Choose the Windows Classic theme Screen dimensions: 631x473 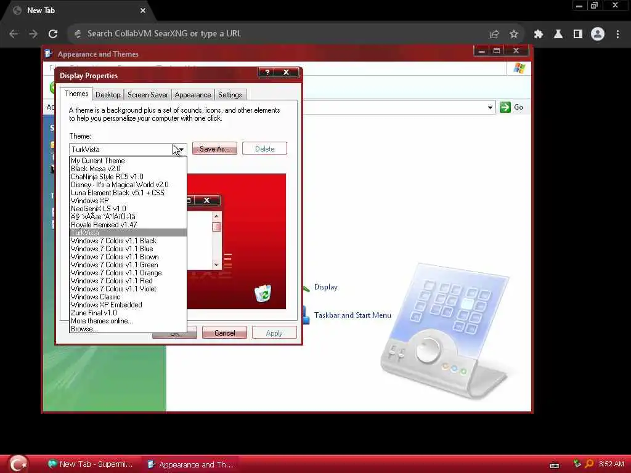click(128, 297)
